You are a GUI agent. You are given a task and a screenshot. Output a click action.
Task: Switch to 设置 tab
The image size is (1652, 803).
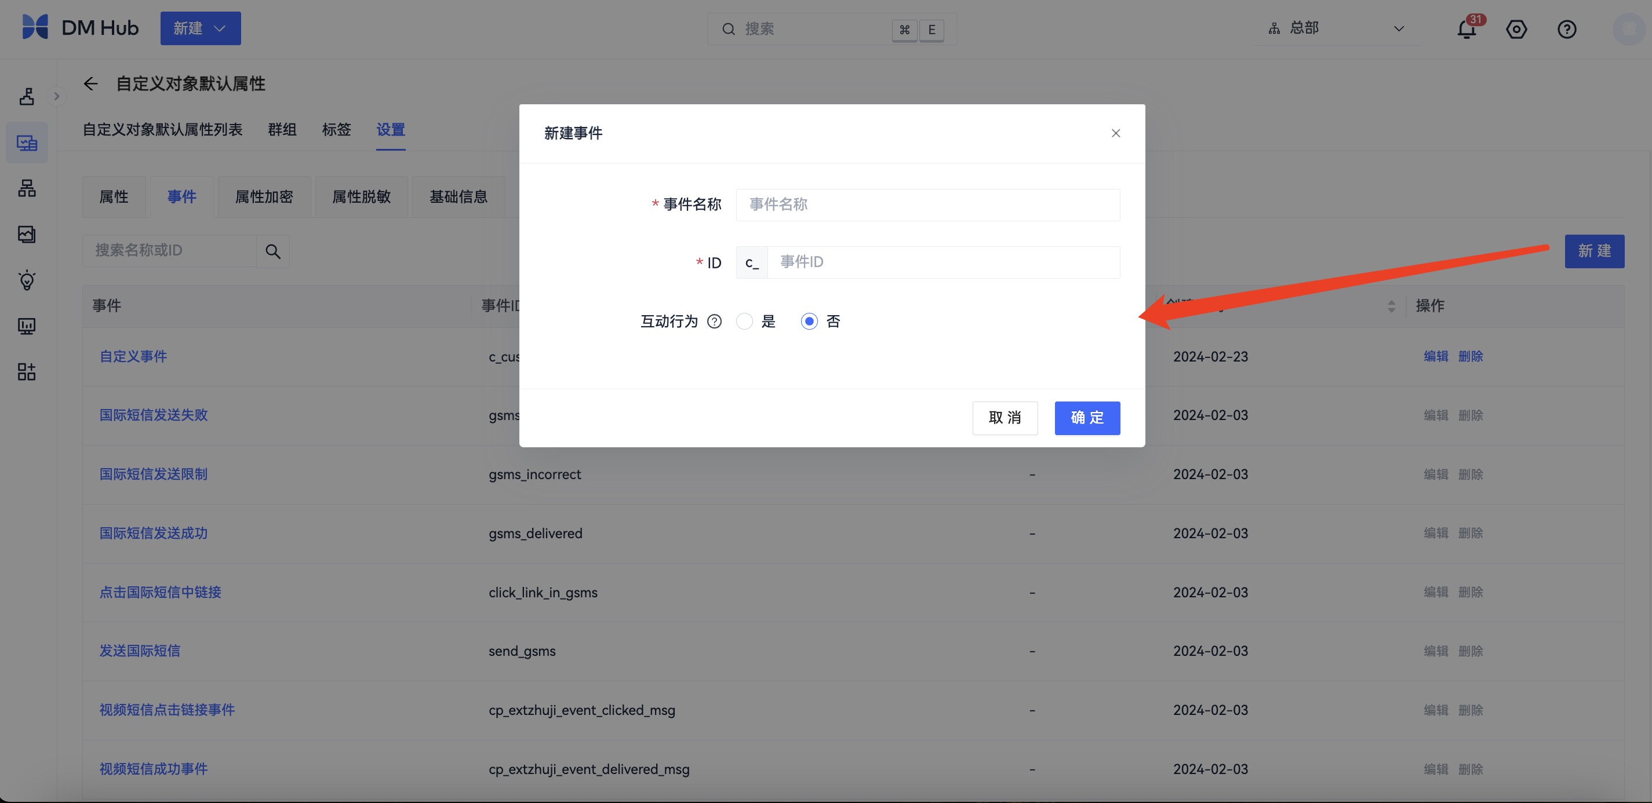pos(391,129)
